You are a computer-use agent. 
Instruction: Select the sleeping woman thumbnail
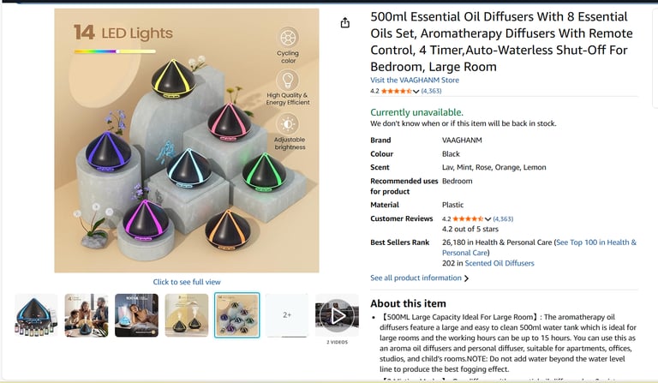(136, 315)
